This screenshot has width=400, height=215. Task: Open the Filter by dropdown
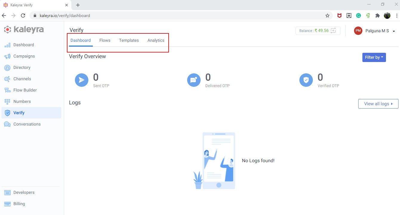click(374, 57)
